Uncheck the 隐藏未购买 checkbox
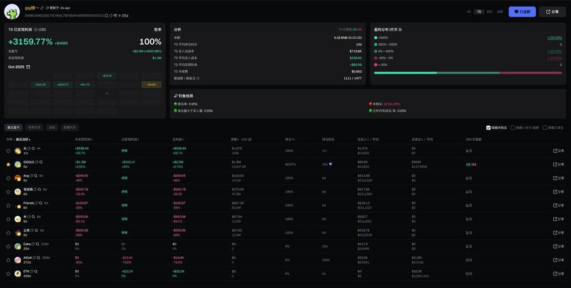 pos(488,128)
